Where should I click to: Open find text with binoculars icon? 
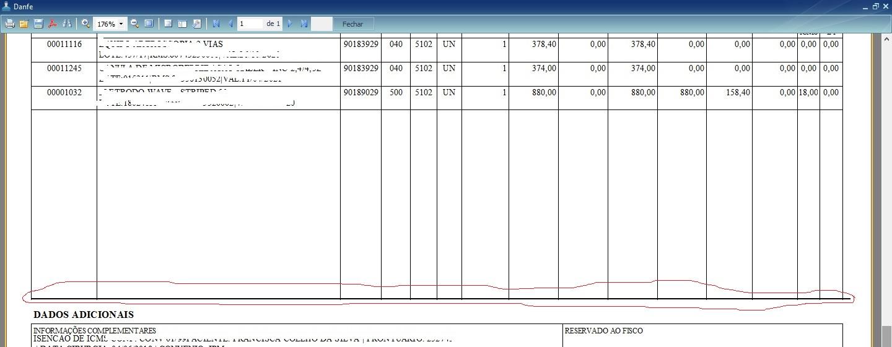coord(68,24)
